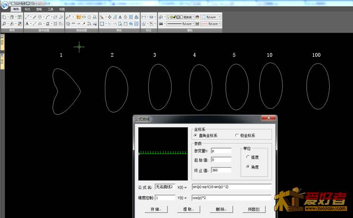Choose 弧度 unit option
353x218 pixels.
pos(248,157)
